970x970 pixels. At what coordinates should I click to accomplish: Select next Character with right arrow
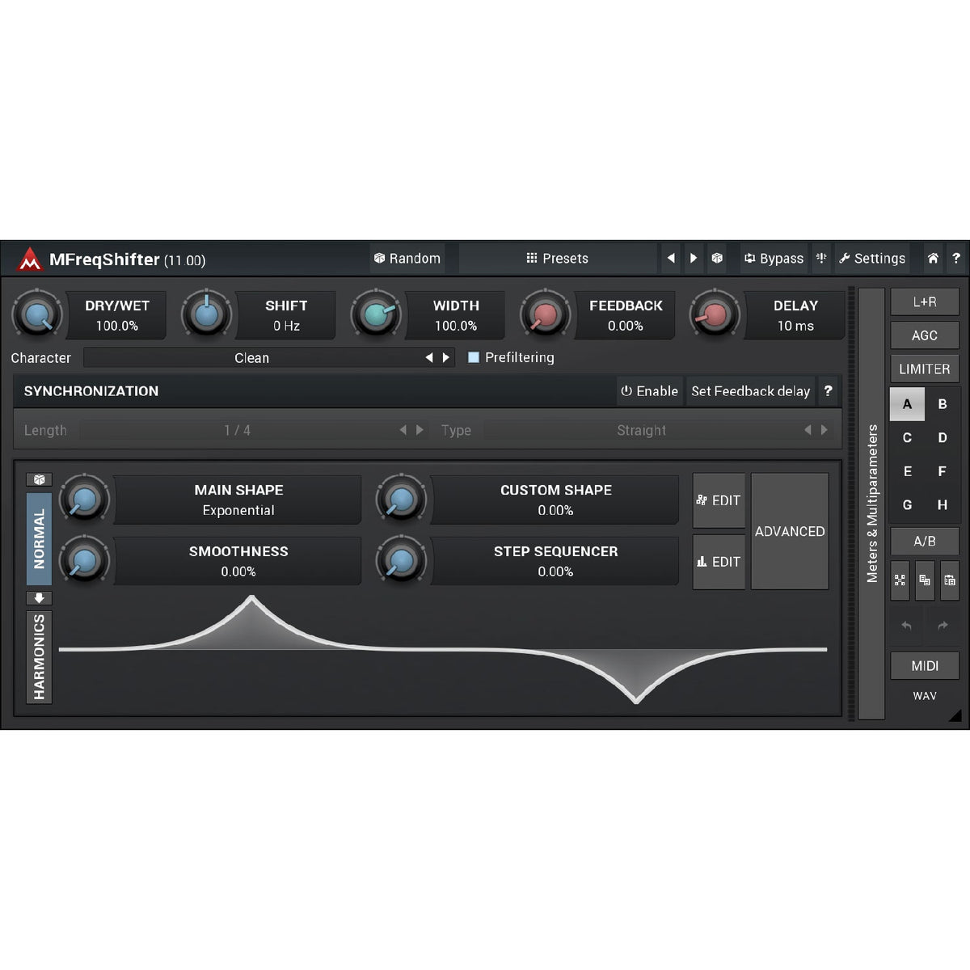445,358
